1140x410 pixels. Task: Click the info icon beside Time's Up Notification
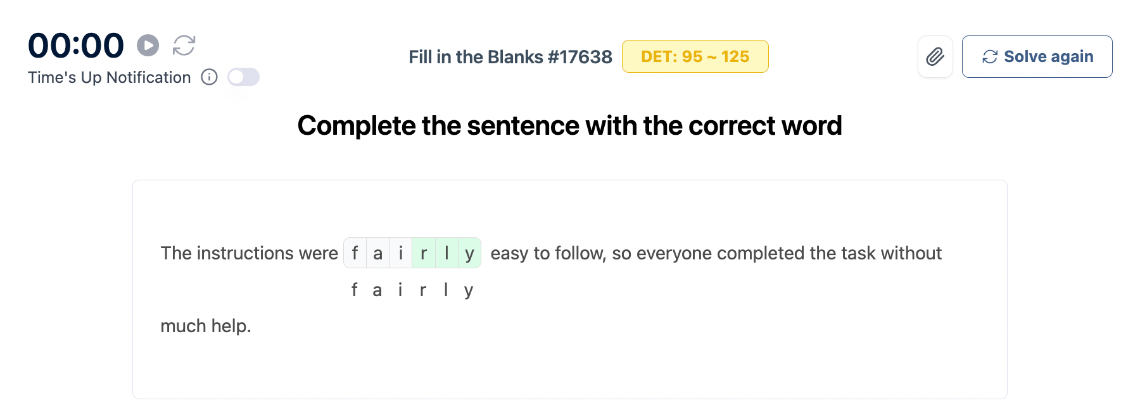coord(209,77)
